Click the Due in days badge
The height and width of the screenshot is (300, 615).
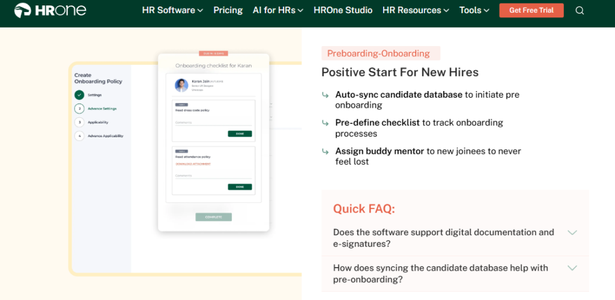tap(213, 53)
